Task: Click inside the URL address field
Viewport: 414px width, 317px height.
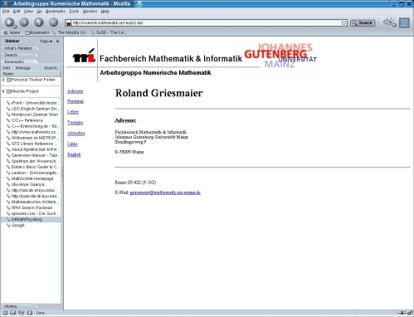Action: click(x=206, y=23)
